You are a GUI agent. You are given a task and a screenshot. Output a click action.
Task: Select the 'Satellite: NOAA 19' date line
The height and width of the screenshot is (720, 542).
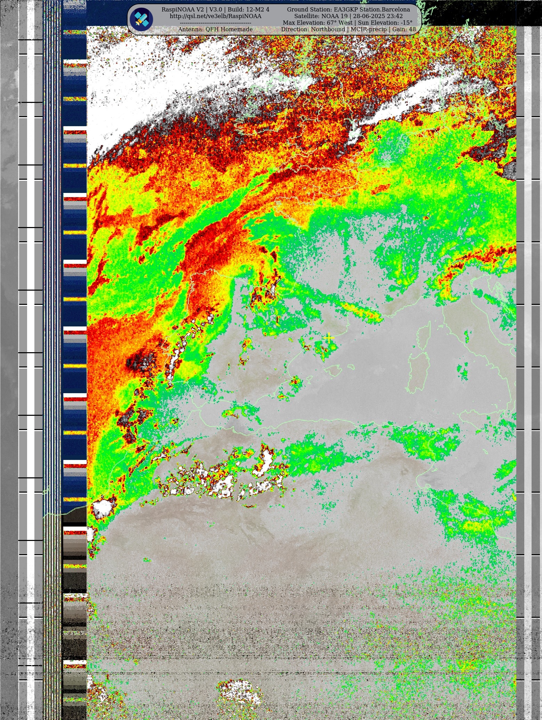(348, 16)
